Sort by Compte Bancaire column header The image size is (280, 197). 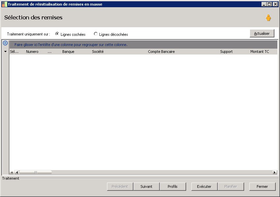(161, 52)
